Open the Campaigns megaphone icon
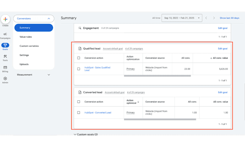 pyautogui.click(x=5, y=34)
